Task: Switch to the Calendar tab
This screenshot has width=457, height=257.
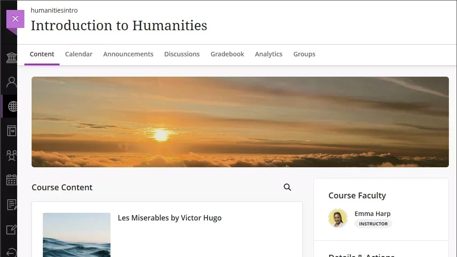Action: coord(78,54)
